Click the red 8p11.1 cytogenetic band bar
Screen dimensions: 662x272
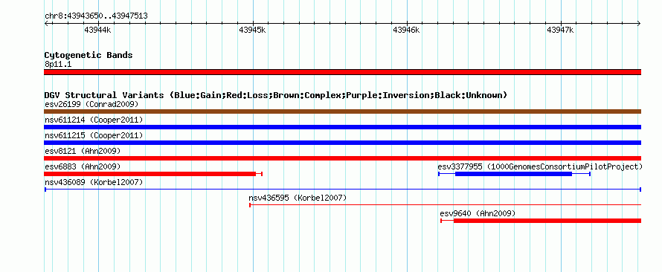342,72
